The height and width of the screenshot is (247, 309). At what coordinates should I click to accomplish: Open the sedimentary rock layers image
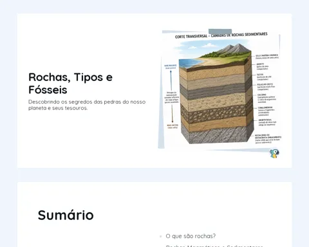pos(220,89)
